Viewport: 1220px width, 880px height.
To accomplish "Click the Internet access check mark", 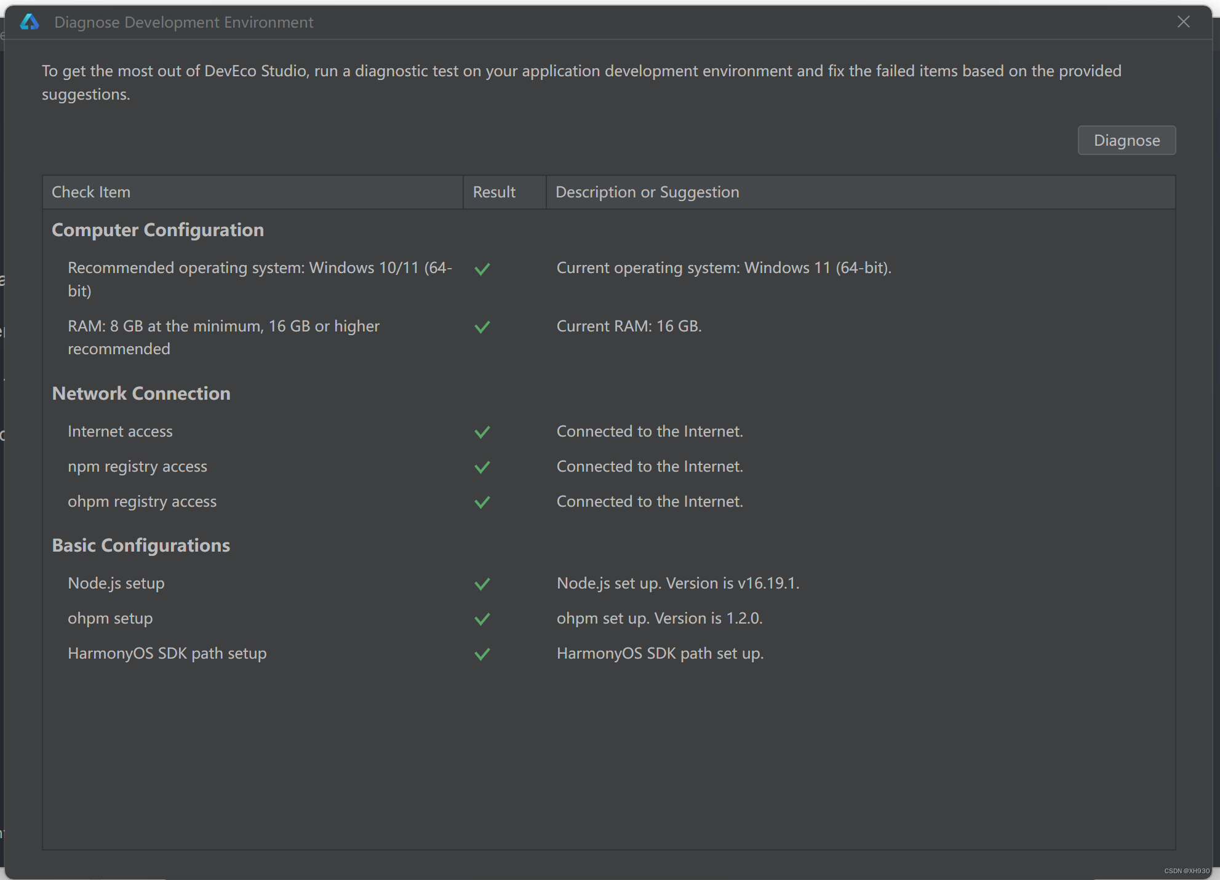I will pyautogui.click(x=482, y=432).
